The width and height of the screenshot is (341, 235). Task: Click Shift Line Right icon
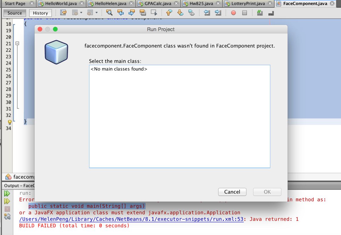click(218, 13)
